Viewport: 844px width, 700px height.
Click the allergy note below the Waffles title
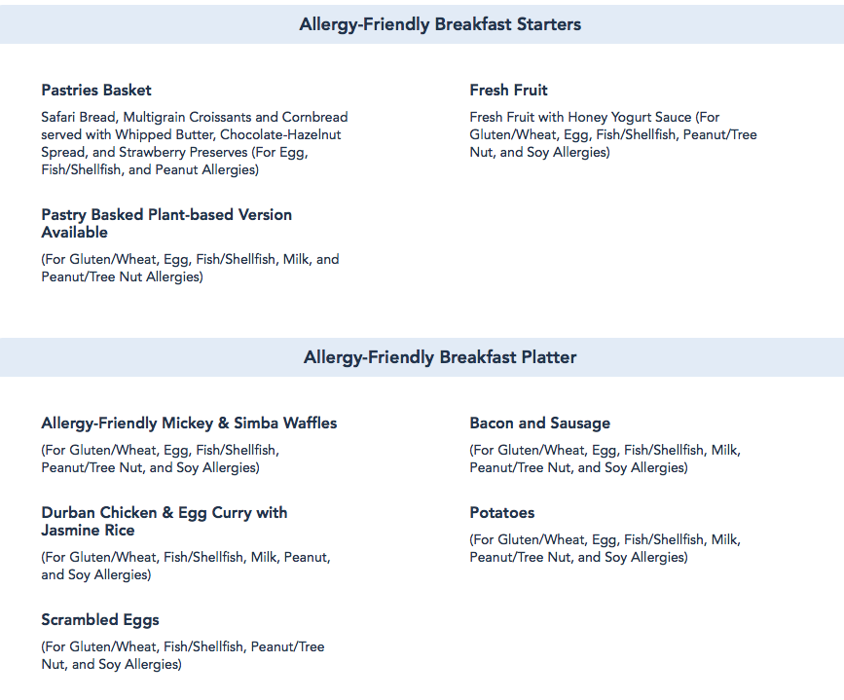(161, 459)
